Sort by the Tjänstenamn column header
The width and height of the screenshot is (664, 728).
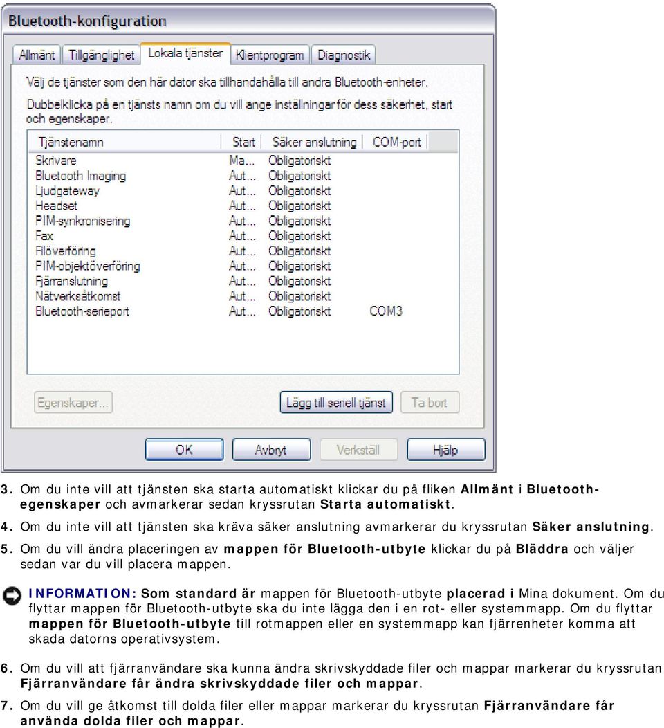pyautogui.click(x=124, y=142)
